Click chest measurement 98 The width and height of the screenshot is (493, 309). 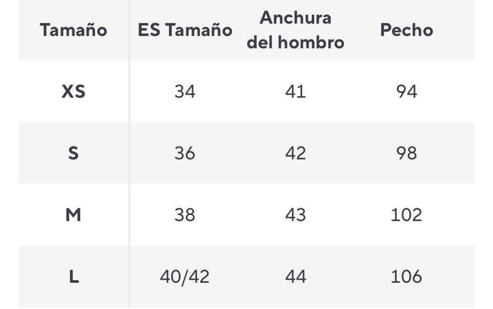tap(406, 153)
